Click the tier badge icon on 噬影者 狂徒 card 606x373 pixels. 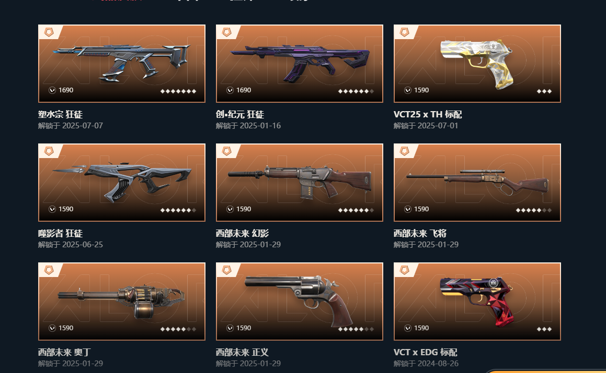pyautogui.click(x=49, y=151)
